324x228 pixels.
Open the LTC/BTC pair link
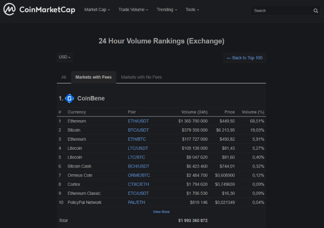pyautogui.click(x=136, y=157)
